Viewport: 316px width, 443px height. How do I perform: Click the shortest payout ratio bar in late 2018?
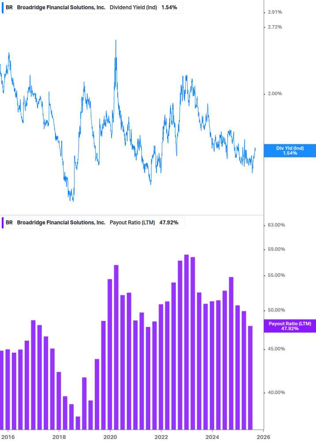tap(78, 423)
